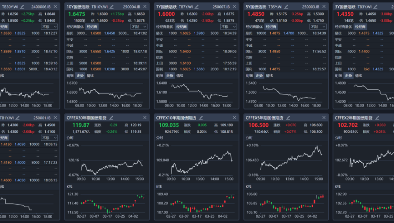
Task: Edit the TB1Y.WI panel with pencil icon
Action: coord(18,118)
